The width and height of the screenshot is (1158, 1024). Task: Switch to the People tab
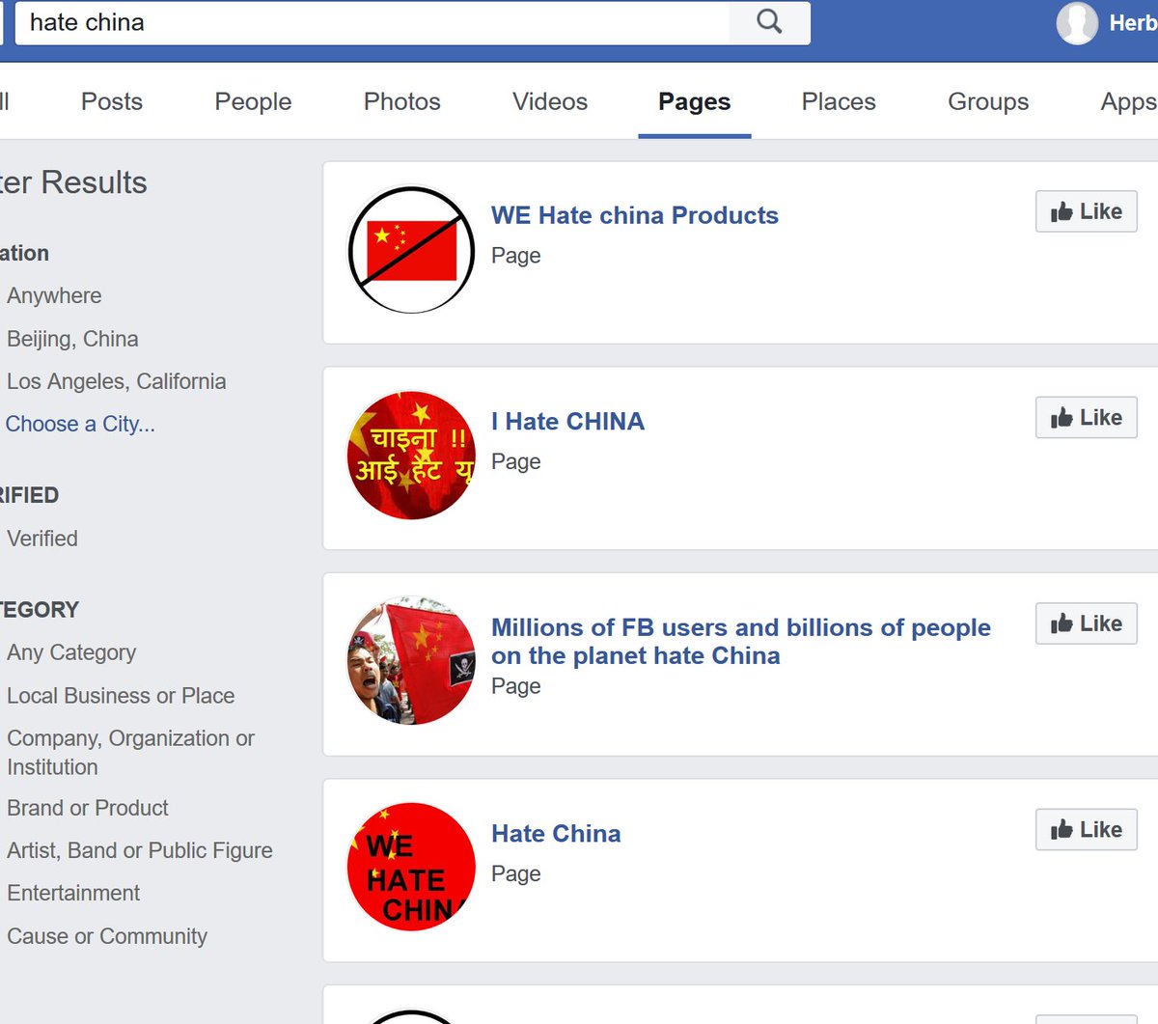point(252,101)
